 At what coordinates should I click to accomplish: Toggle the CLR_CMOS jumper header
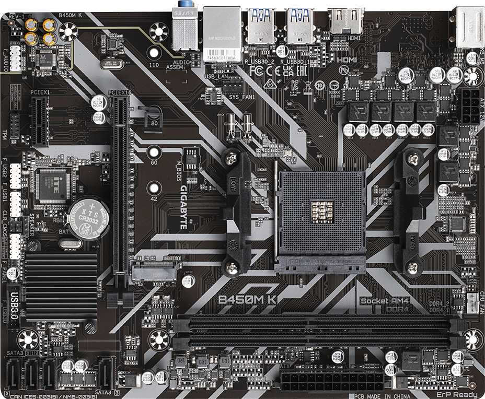point(15,226)
